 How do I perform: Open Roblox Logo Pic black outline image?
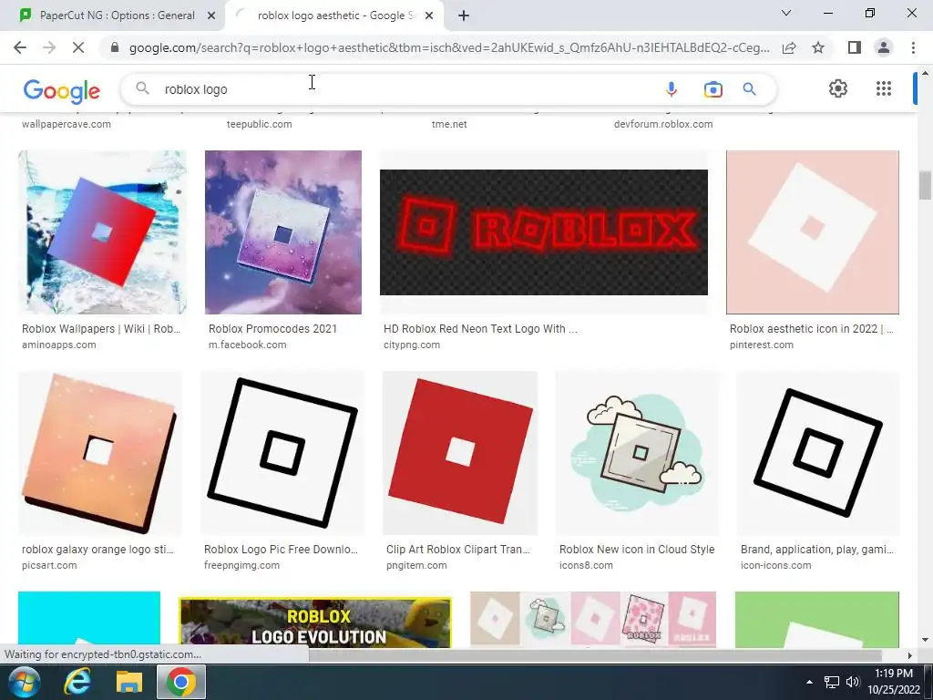click(x=282, y=453)
